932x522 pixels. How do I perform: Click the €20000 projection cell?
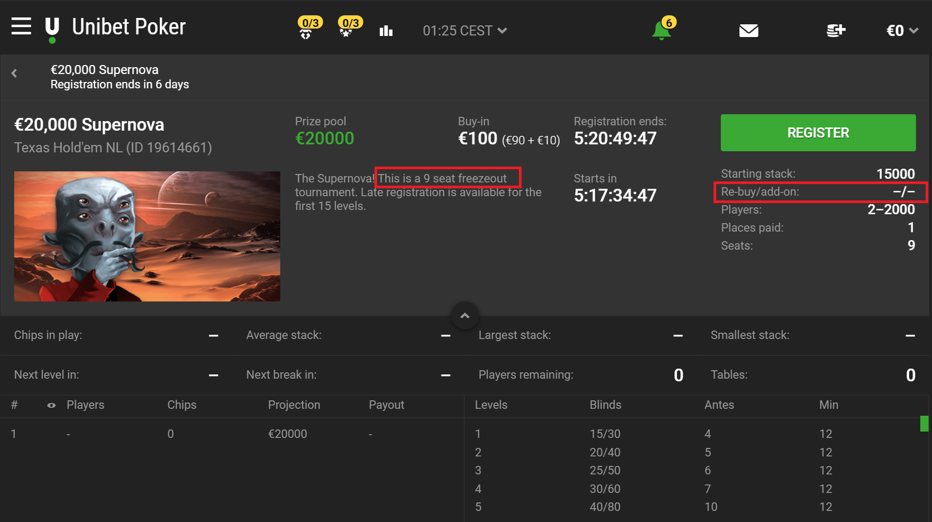287,434
